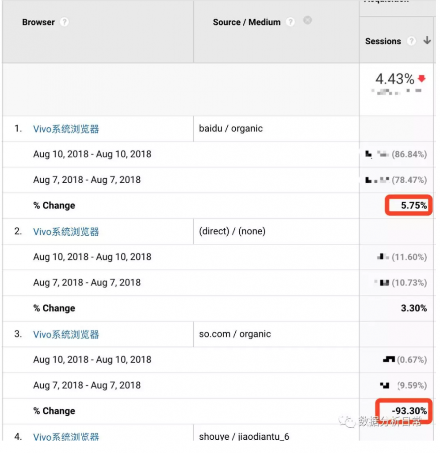This screenshot has width=440, height=453.
Task: Click the highlighted -93.30% change value
Action: click(409, 411)
